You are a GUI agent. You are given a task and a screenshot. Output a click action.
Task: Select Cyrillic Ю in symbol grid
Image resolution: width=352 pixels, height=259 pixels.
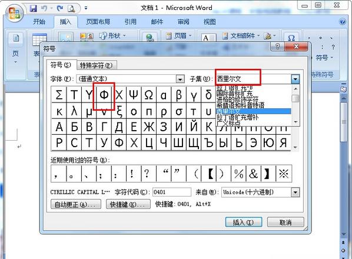point(268,142)
